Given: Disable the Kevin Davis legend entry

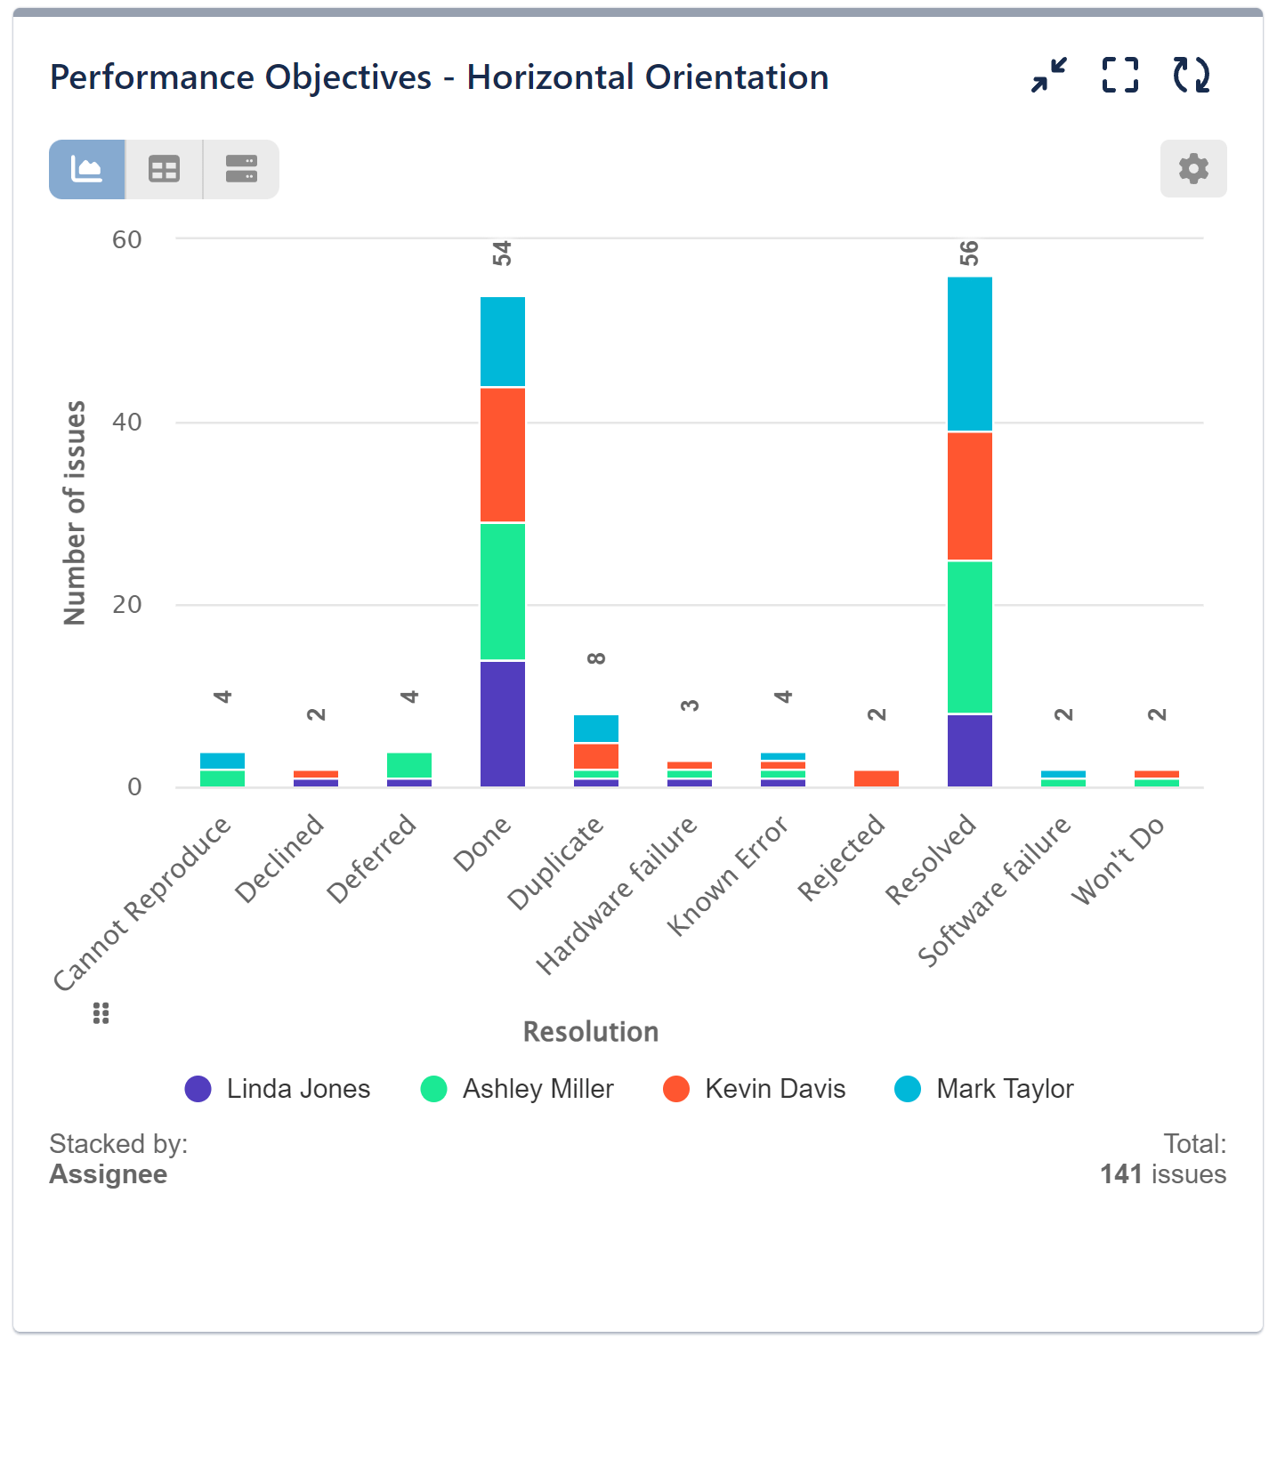Looking at the screenshot, I should 755,1088.
